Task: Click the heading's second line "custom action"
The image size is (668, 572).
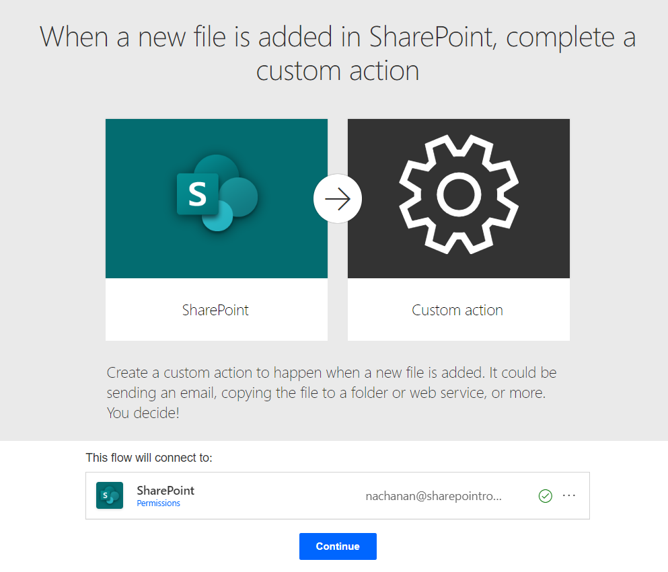Action: coord(338,71)
